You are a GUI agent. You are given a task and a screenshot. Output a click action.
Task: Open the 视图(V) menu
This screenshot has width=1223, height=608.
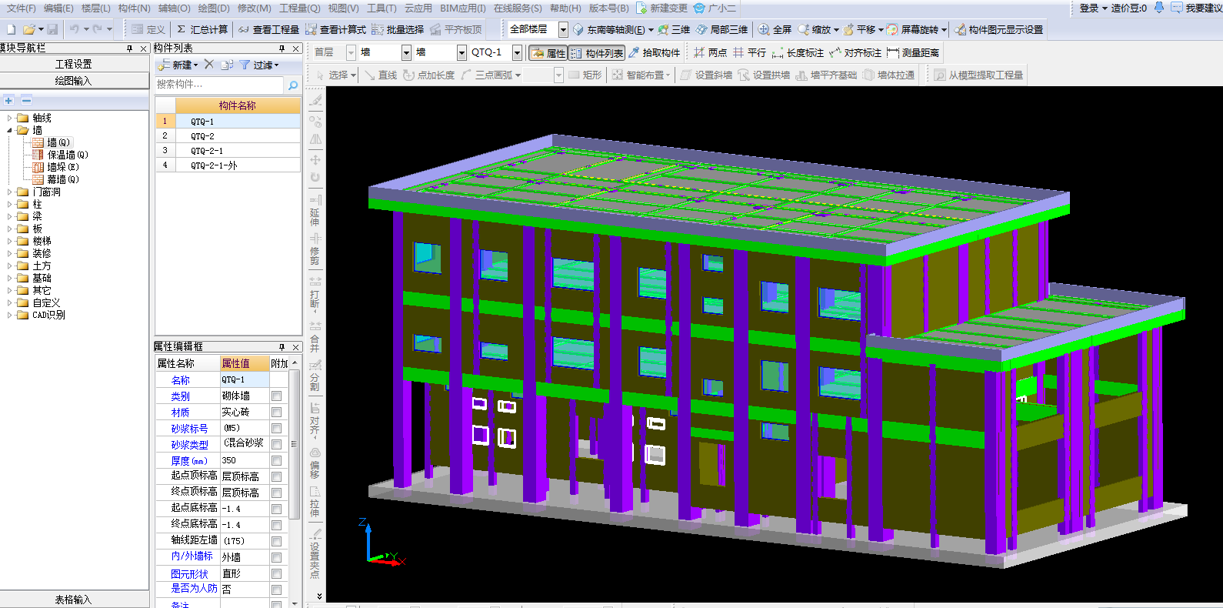click(x=343, y=8)
